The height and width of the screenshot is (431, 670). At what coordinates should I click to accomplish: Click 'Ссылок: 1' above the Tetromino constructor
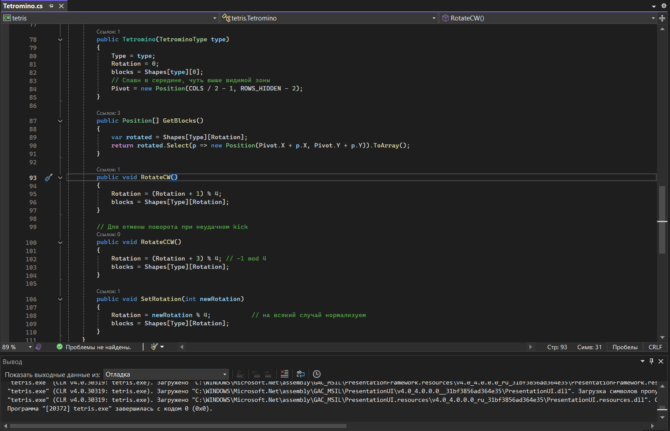108,32
